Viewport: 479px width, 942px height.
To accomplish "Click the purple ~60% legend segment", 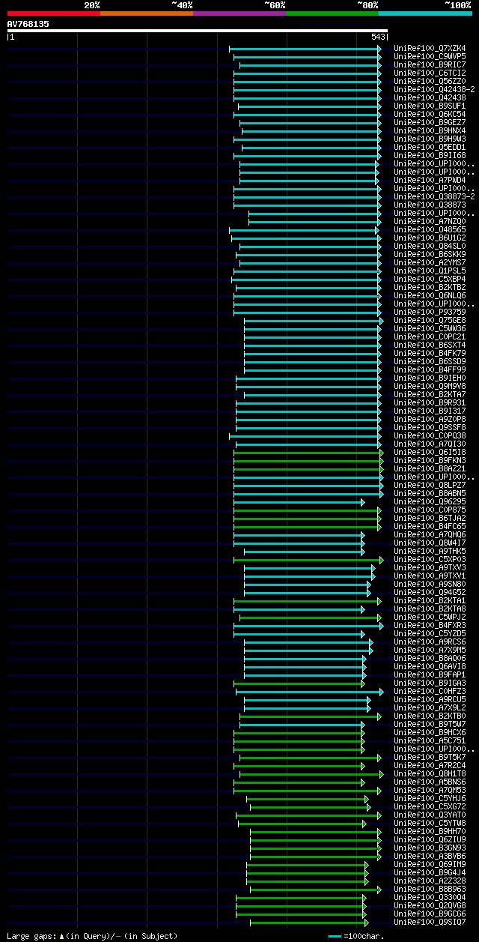I will (239, 13).
